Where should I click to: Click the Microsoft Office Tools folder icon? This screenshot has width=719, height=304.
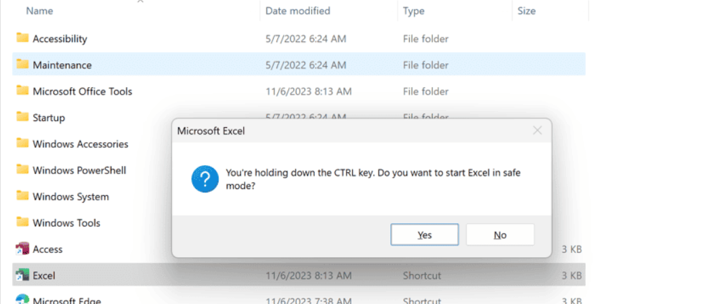pyautogui.click(x=22, y=91)
